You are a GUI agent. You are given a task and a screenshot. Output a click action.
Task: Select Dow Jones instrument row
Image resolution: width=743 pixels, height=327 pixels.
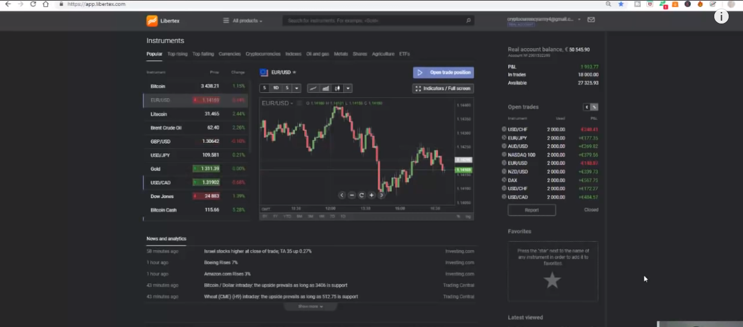pos(196,196)
